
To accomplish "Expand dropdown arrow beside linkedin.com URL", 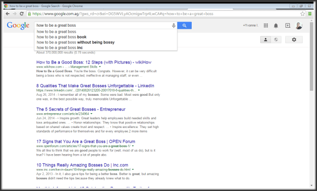I will point(139,90).
